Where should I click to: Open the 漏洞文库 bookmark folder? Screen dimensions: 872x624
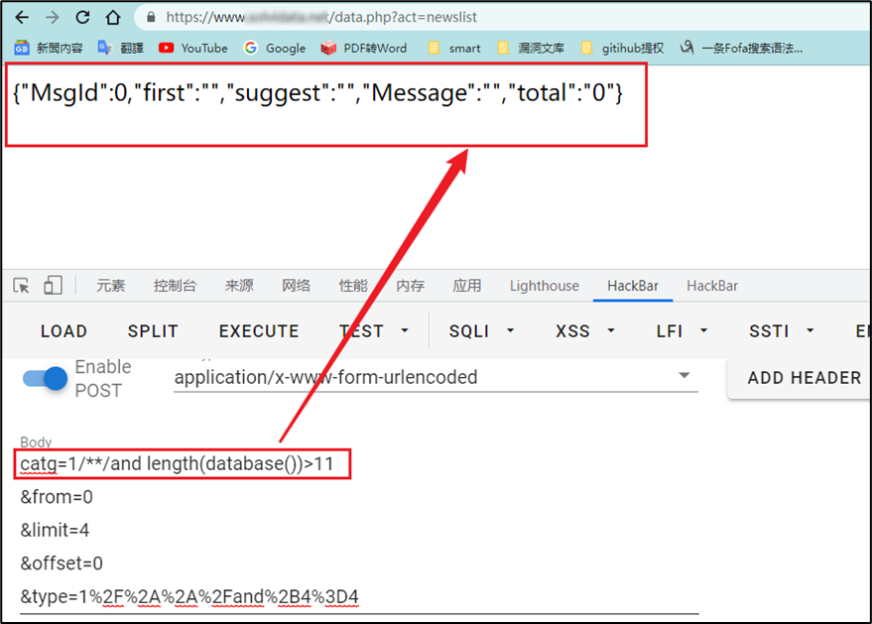pos(531,49)
